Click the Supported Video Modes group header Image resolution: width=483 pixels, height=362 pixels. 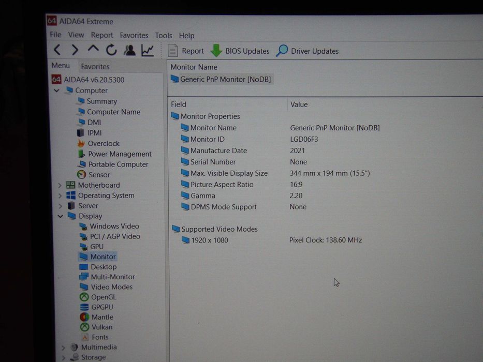tap(215, 229)
